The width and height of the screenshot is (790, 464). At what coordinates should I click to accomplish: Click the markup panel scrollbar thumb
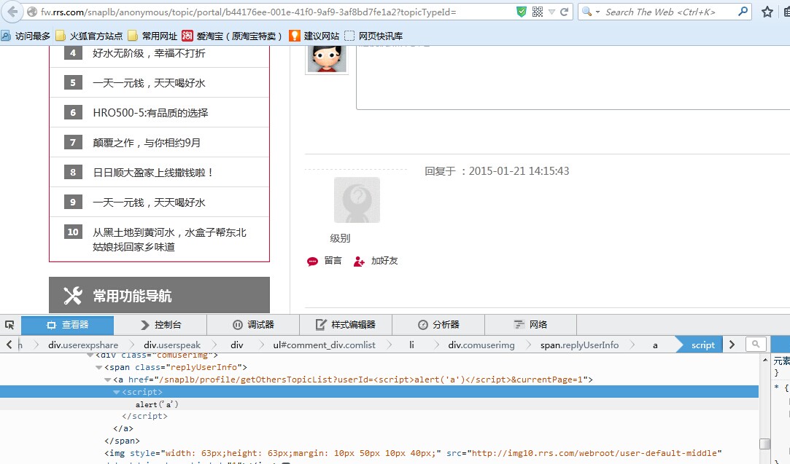(764, 444)
